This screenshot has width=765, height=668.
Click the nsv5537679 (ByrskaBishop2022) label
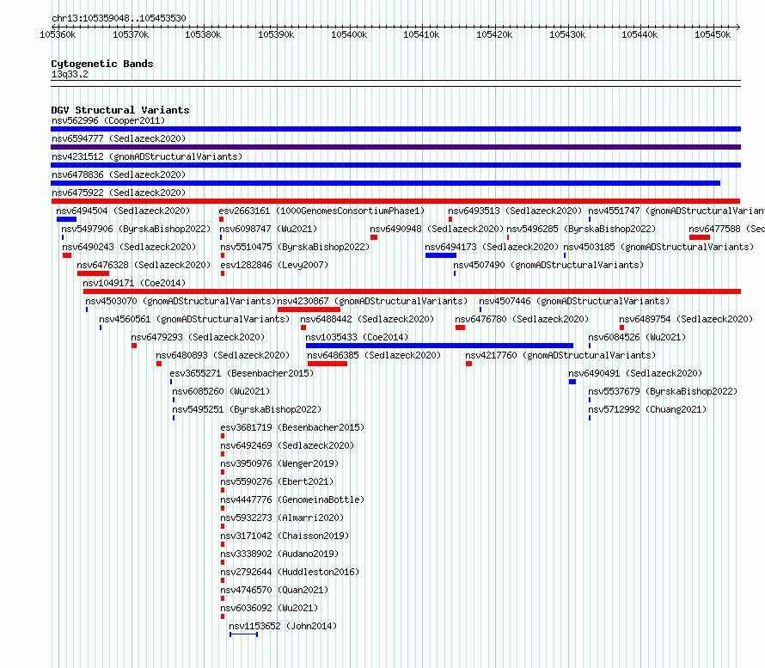click(663, 391)
